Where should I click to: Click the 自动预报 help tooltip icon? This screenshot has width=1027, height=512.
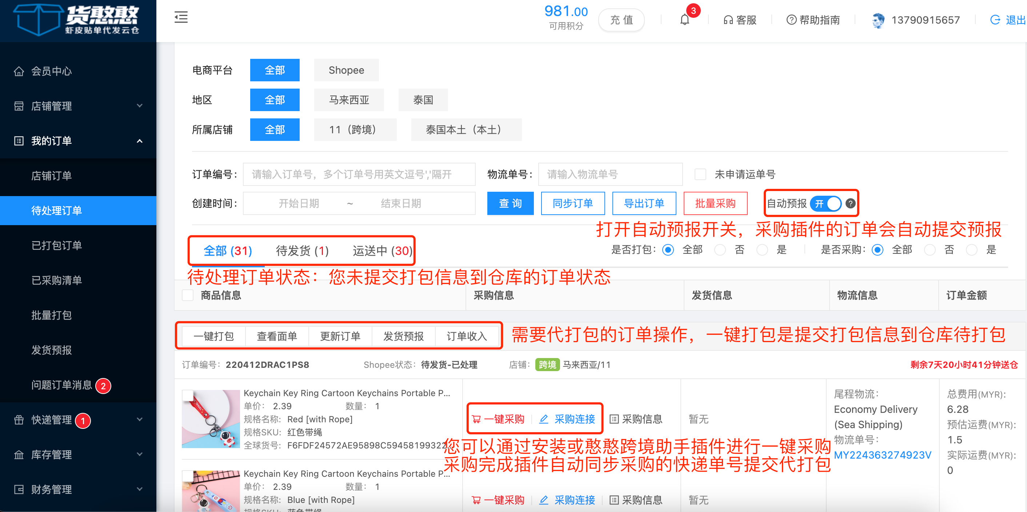tap(850, 203)
